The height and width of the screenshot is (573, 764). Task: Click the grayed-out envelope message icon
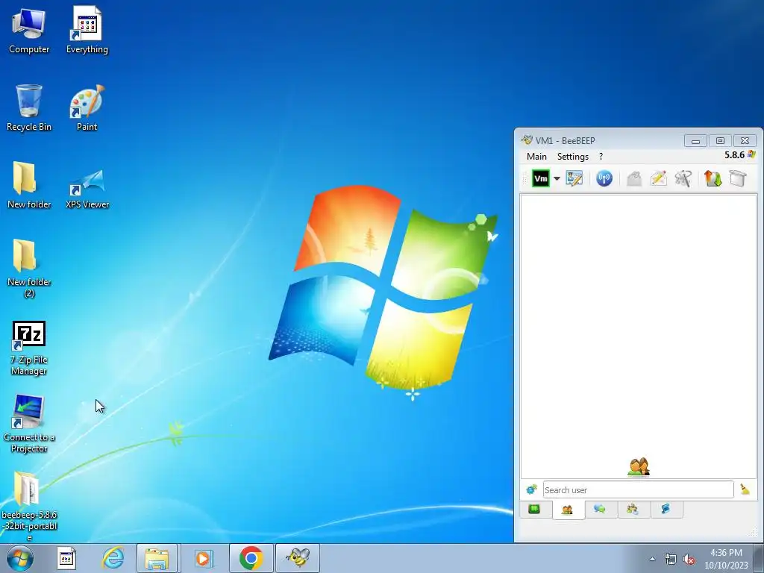[634, 178]
